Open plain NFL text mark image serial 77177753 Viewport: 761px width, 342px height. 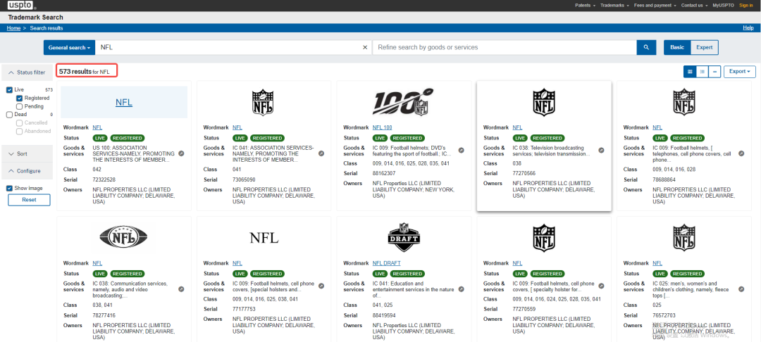pos(264,238)
